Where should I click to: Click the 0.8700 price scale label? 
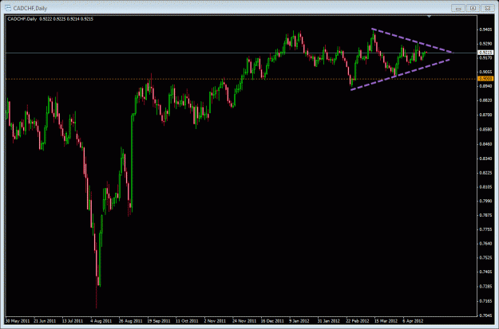pyautogui.click(x=485, y=115)
